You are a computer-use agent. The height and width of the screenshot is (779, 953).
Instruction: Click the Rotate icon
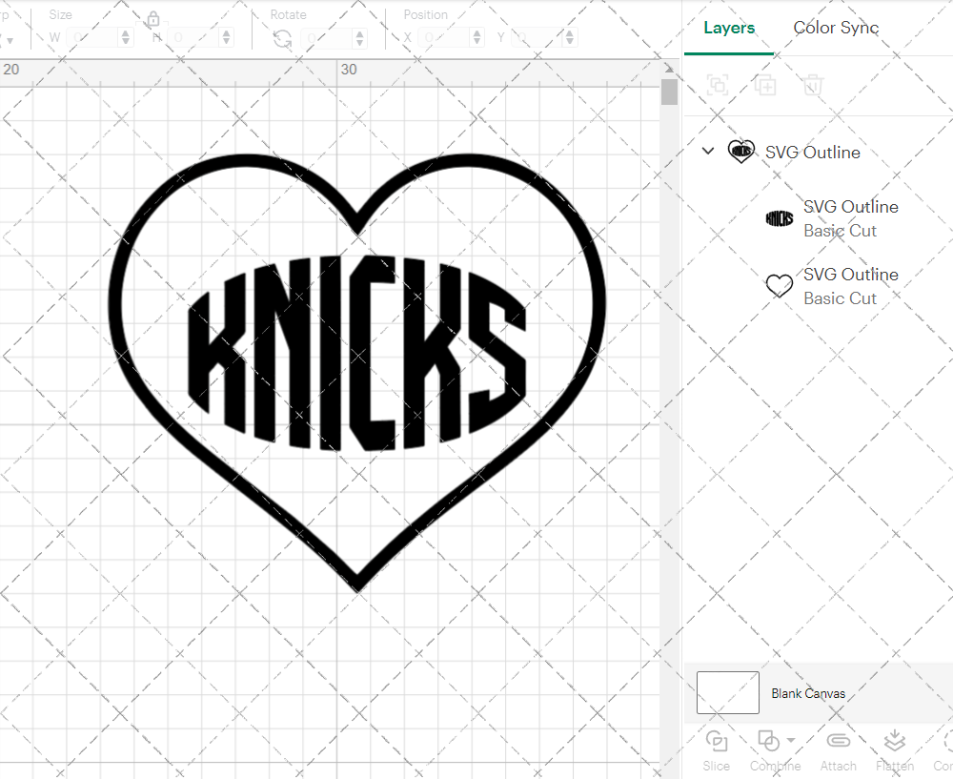[x=282, y=39]
